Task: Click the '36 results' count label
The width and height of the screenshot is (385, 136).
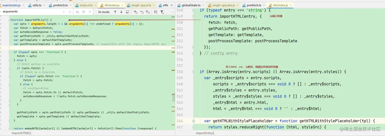Action: pos(104,12)
